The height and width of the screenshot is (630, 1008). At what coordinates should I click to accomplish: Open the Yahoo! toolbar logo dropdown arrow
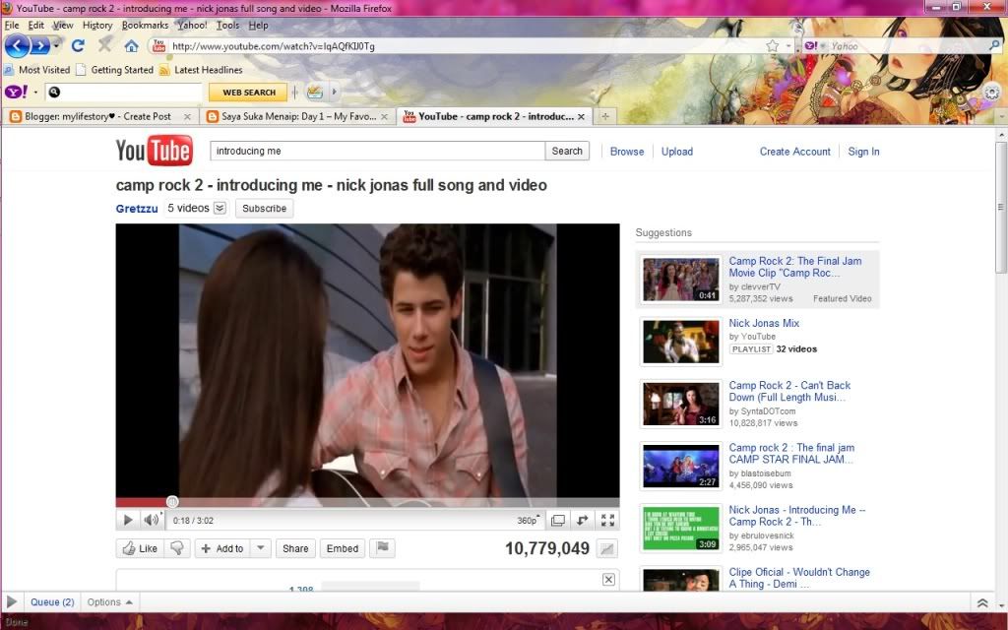[35, 92]
